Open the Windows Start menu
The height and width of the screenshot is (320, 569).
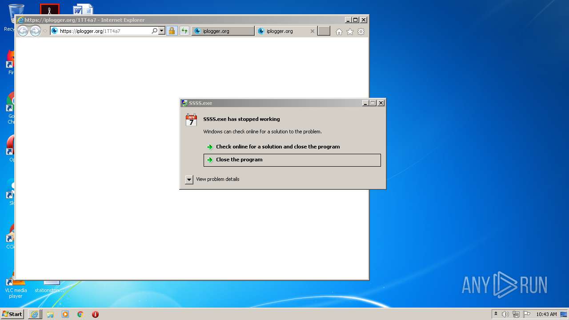(x=12, y=314)
